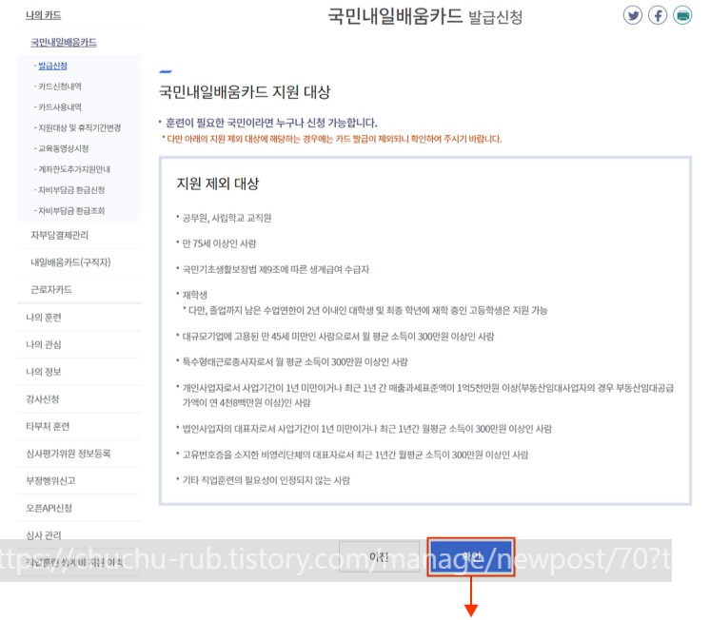Image resolution: width=710 pixels, height=620 pixels.
Task: Select 근로자카드 menu item
Action: pyautogui.click(x=51, y=290)
